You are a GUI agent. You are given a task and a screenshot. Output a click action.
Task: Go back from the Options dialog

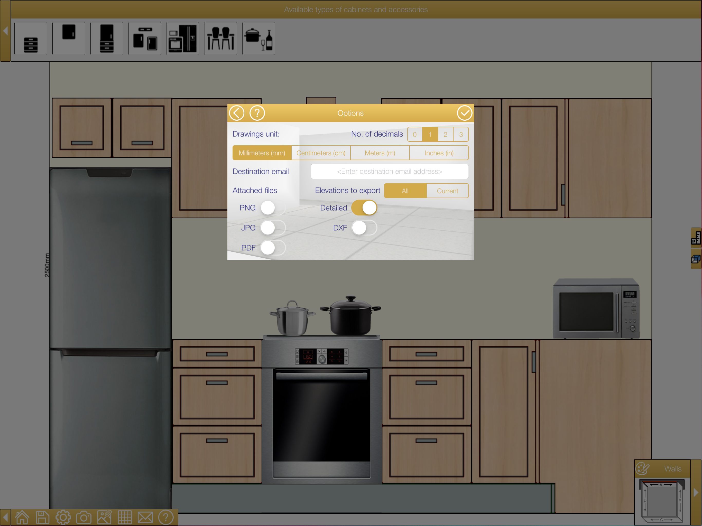click(x=237, y=113)
